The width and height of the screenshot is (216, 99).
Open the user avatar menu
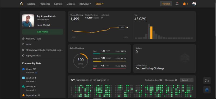pos(194,4)
